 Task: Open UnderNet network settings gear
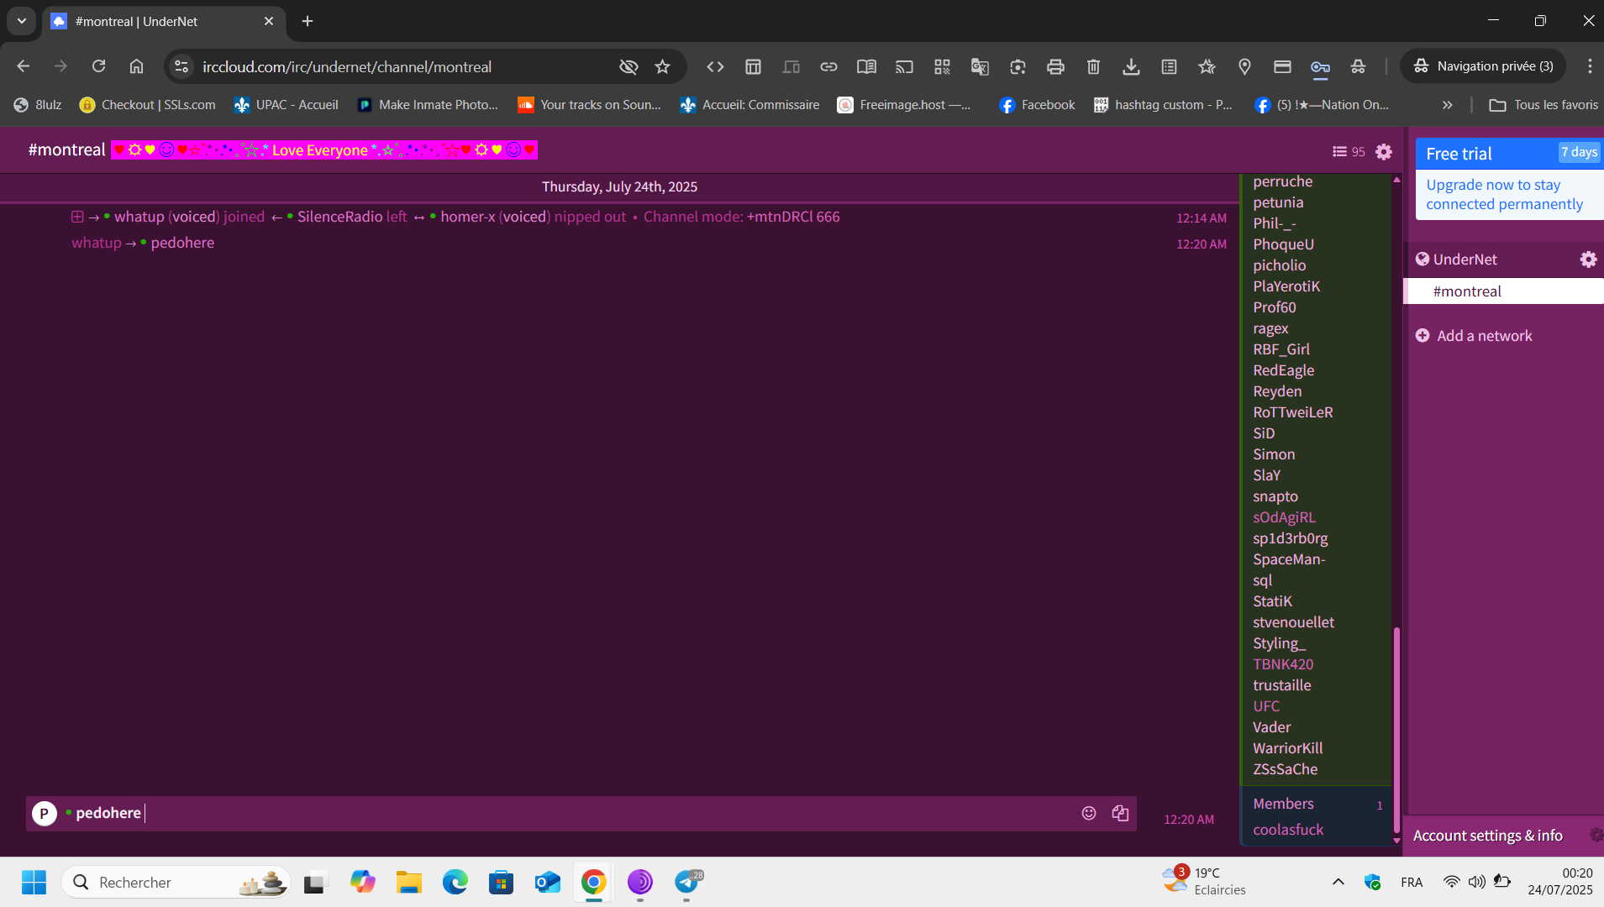(x=1587, y=260)
